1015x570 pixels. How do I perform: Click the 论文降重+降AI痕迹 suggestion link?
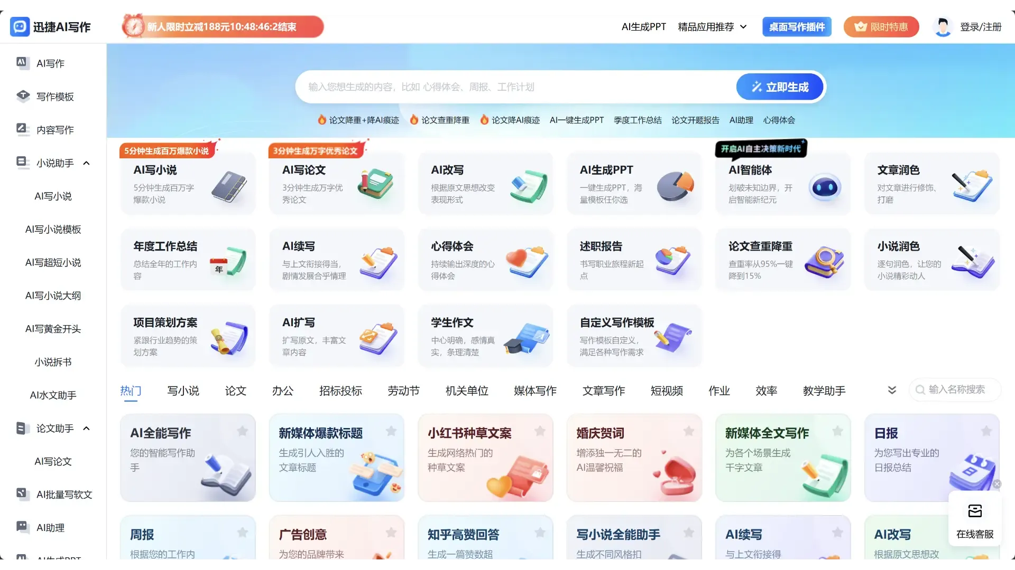358,120
